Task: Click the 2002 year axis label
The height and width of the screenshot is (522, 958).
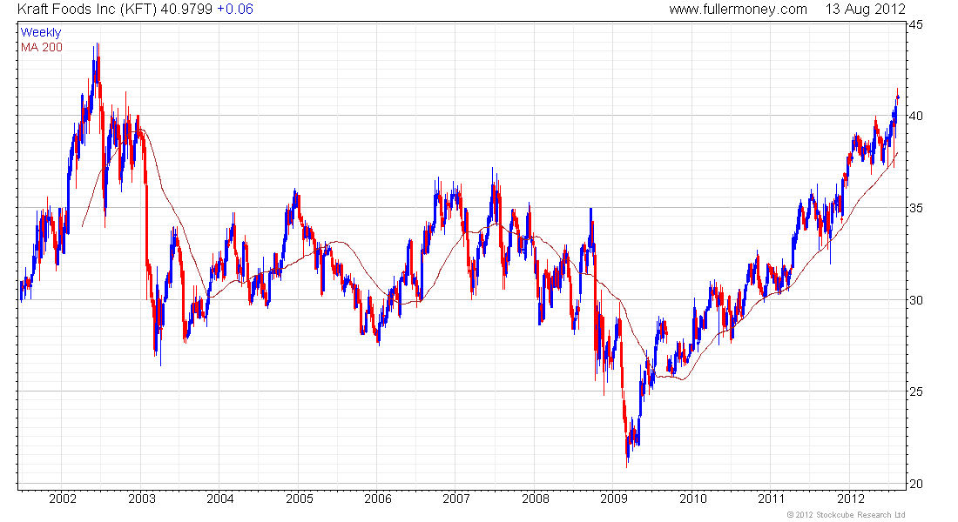Action: pyautogui.click(x=63, y=499)
